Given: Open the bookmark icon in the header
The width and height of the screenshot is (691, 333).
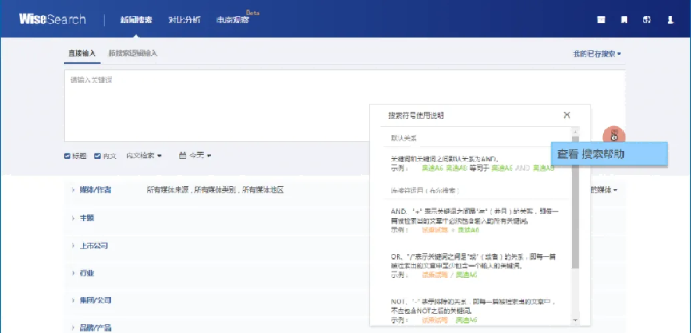Looking at the screenshot, I should pos(624,19).
